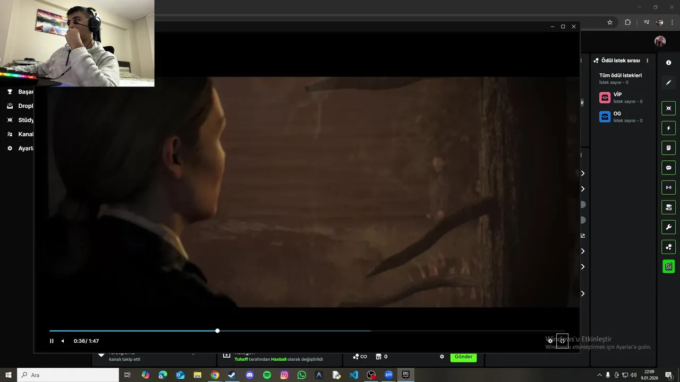This screenshot has height=382, width=680.
Task: Select the OG reward request
Action: pyautogui.click(x=622, y=117)
